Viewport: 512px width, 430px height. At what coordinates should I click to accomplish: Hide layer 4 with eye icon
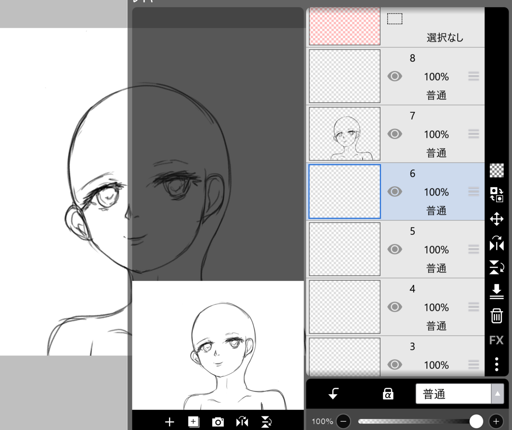click(395, 307)
